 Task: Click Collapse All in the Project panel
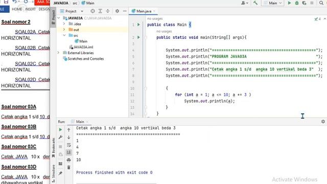(x=108, y=11)
